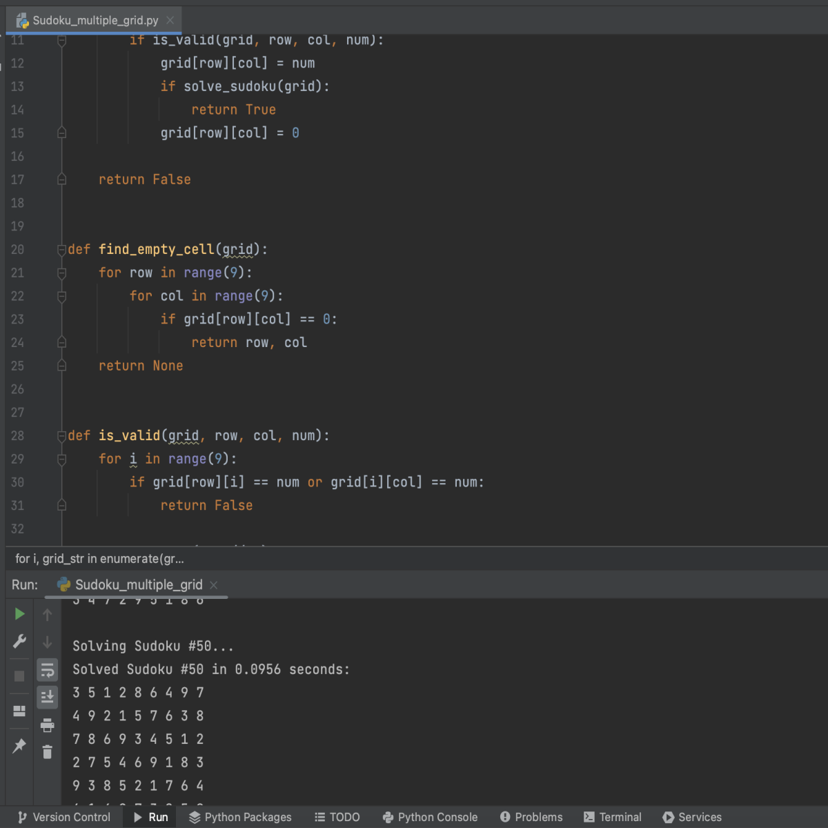Open the restore layout icon in Run panel
The height and width of the screenshot is (828, 828).
19,711
